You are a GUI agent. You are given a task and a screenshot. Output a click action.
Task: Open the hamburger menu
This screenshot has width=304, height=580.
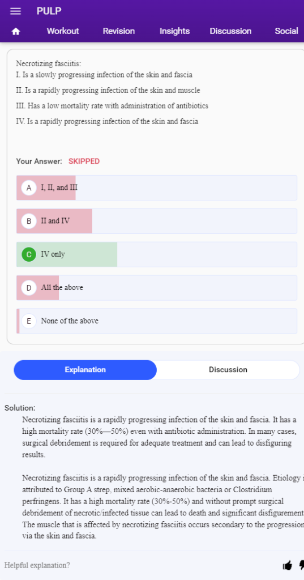[15, 11]
